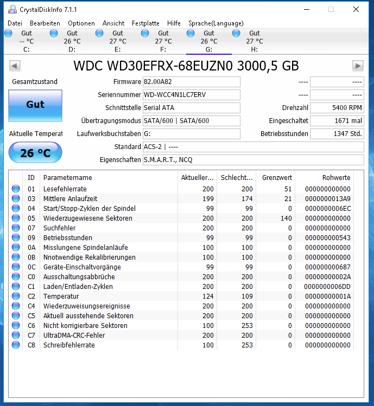The width and height of the screenshot is (374, 406).
Task: Click status orb for Start/Stopp-Zyklen row
Action: [16, 209]
